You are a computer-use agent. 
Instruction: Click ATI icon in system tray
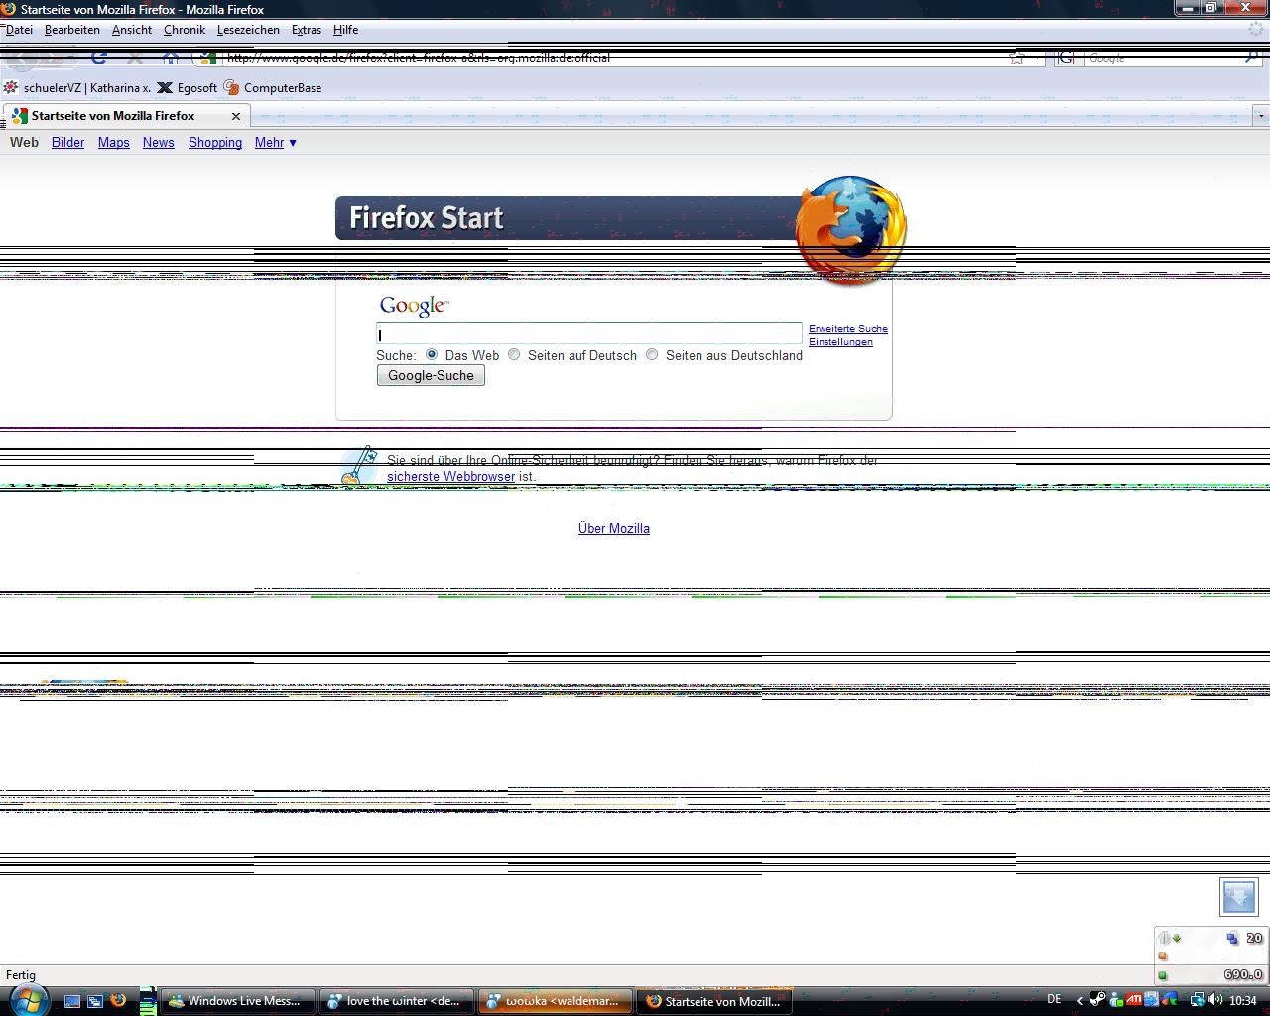(1133, 1000)
